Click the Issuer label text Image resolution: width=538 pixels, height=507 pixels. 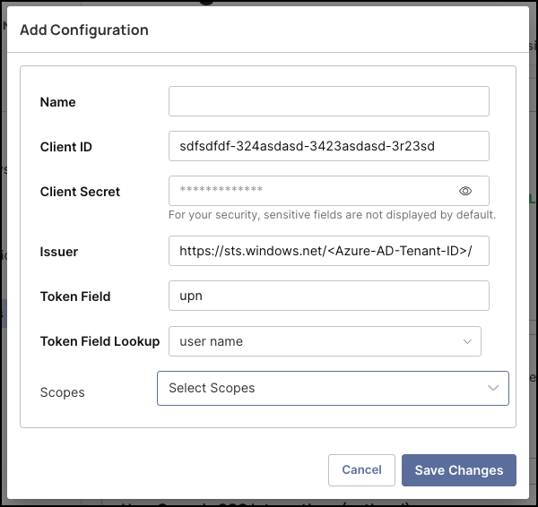point(59,252)
